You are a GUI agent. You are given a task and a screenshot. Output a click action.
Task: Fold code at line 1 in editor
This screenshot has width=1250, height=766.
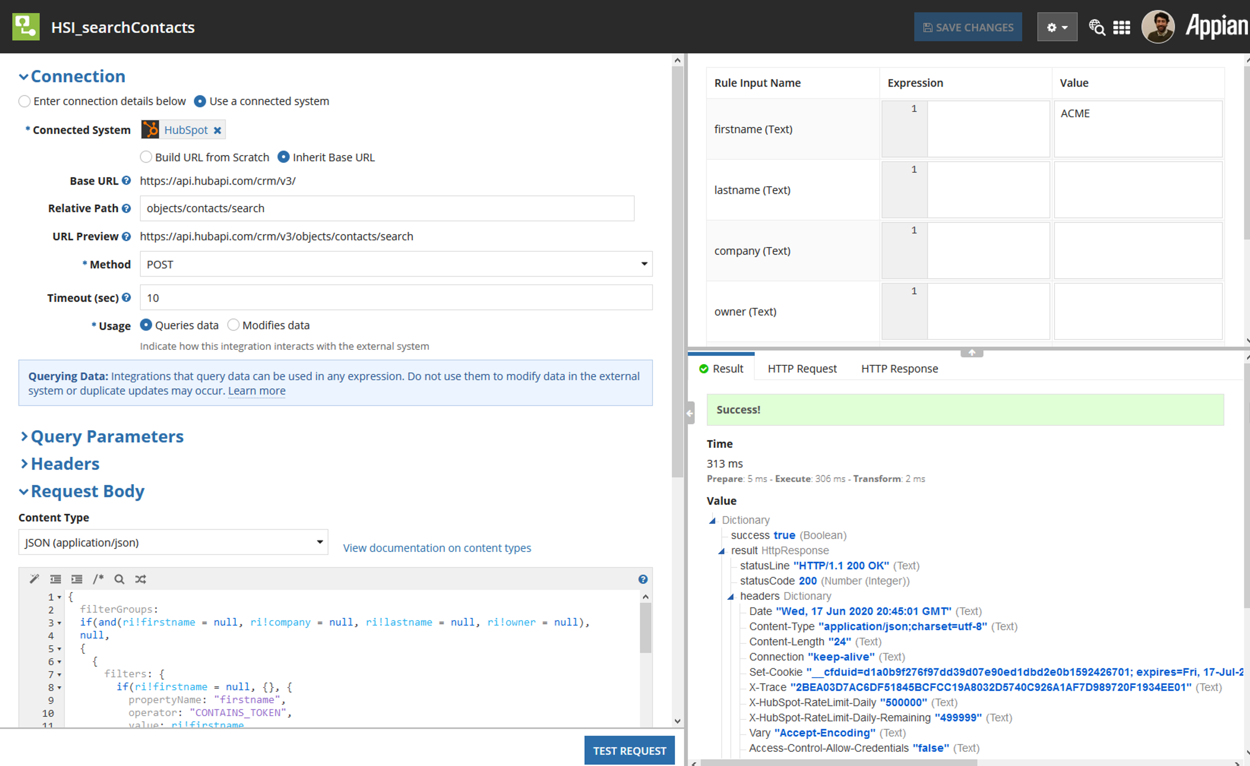pos(59,597)
